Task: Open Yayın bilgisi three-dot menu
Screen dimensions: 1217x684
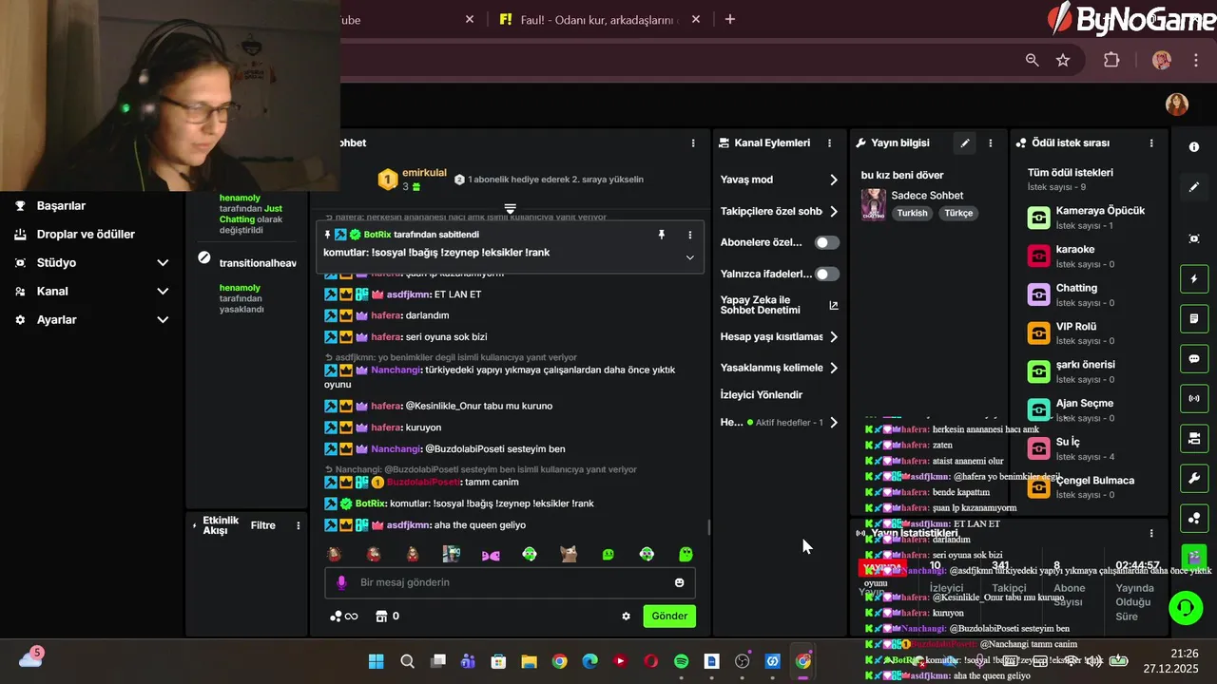Action: 991,142
